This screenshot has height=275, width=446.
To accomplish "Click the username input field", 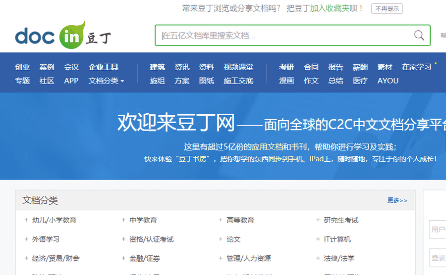I will pos(438,229).
